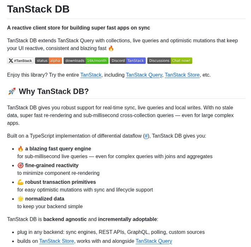Click the bold 'incrementally adoptable' text

127,219
